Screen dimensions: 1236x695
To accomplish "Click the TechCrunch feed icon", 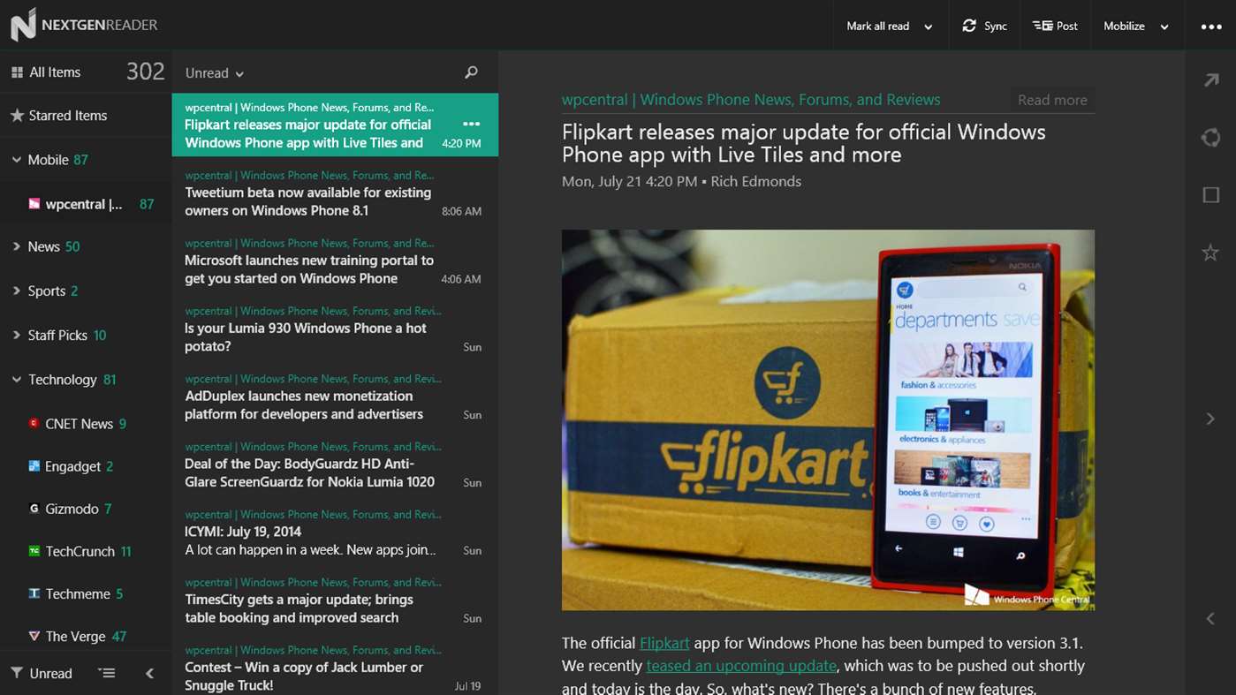I will [x=34, y=551].
